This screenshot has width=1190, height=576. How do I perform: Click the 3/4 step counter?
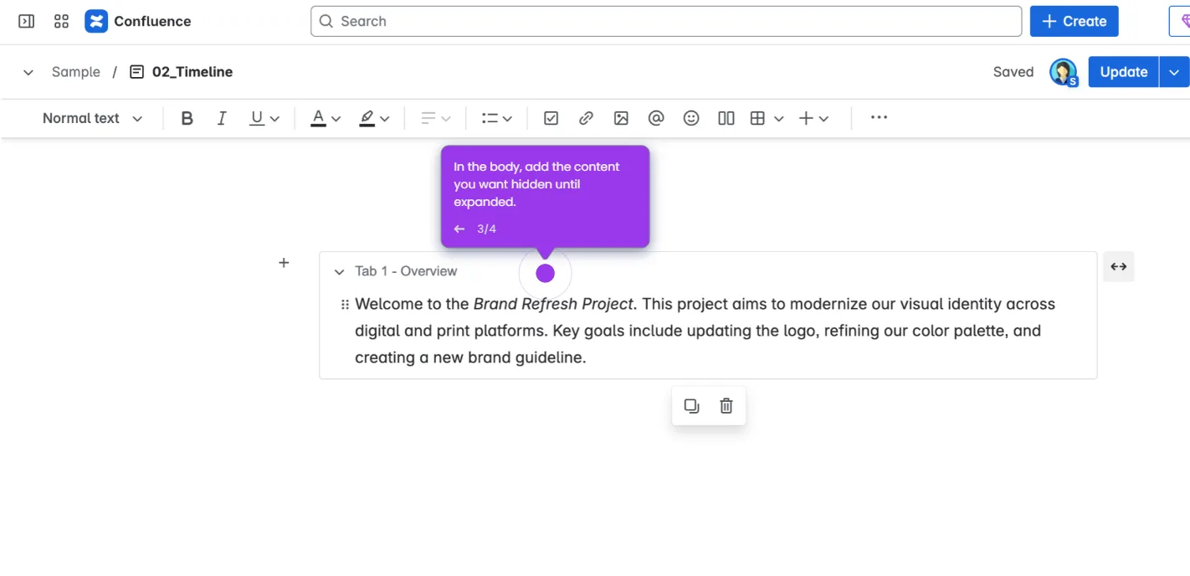pos(486,229)
